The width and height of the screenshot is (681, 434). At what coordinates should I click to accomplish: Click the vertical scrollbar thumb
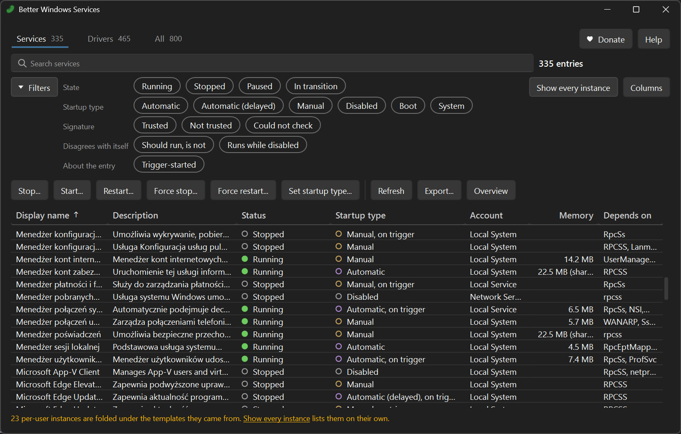click(666, 288)
